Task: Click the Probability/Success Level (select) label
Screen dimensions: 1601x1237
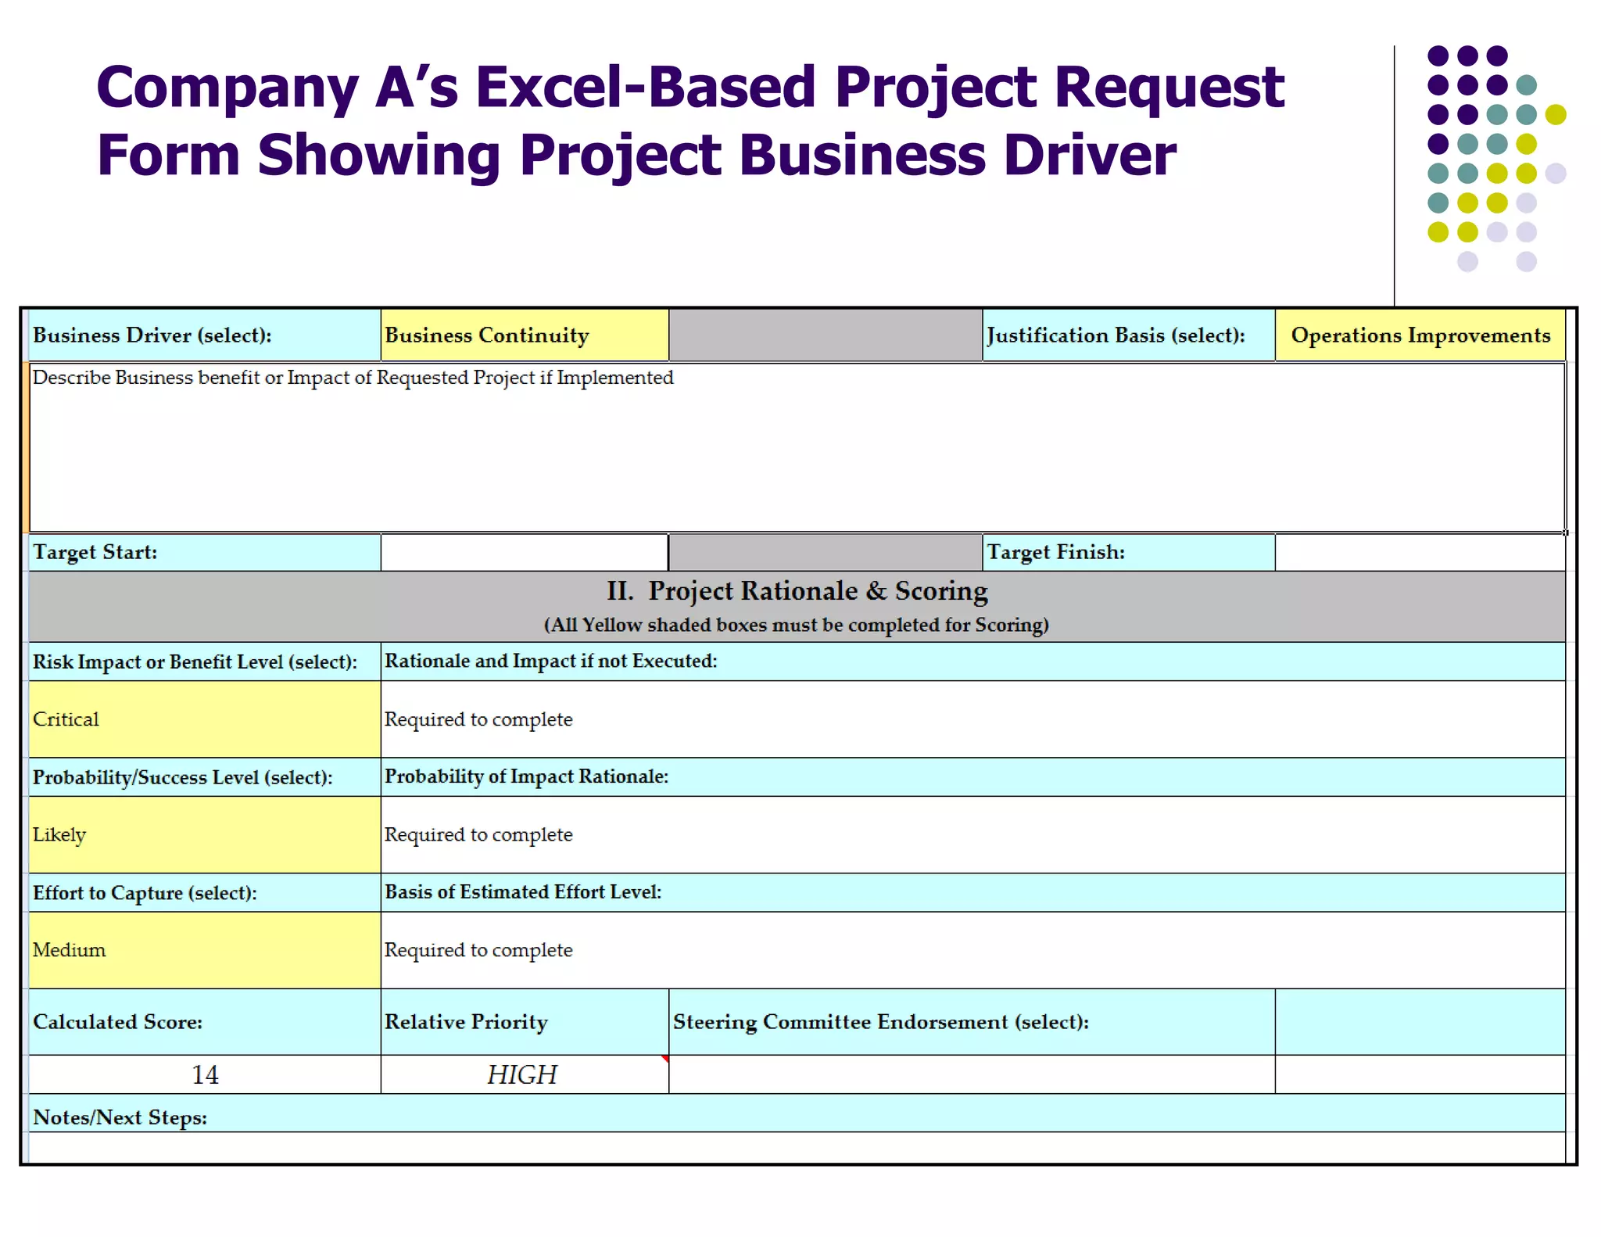Action: click(x=183, y=778)
